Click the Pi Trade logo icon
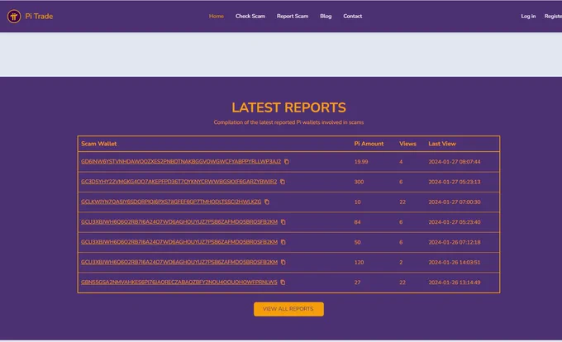The width and height of the screenshot is (562, 342). point(14,17)
